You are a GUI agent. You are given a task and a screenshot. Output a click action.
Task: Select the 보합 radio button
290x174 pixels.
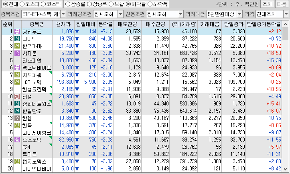[x=111, y=4]
